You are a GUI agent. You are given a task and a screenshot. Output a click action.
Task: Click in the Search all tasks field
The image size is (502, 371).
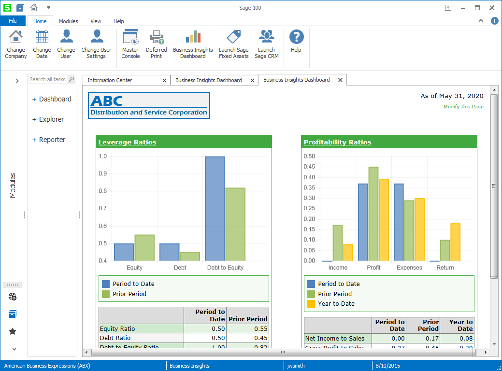(47, 79)
